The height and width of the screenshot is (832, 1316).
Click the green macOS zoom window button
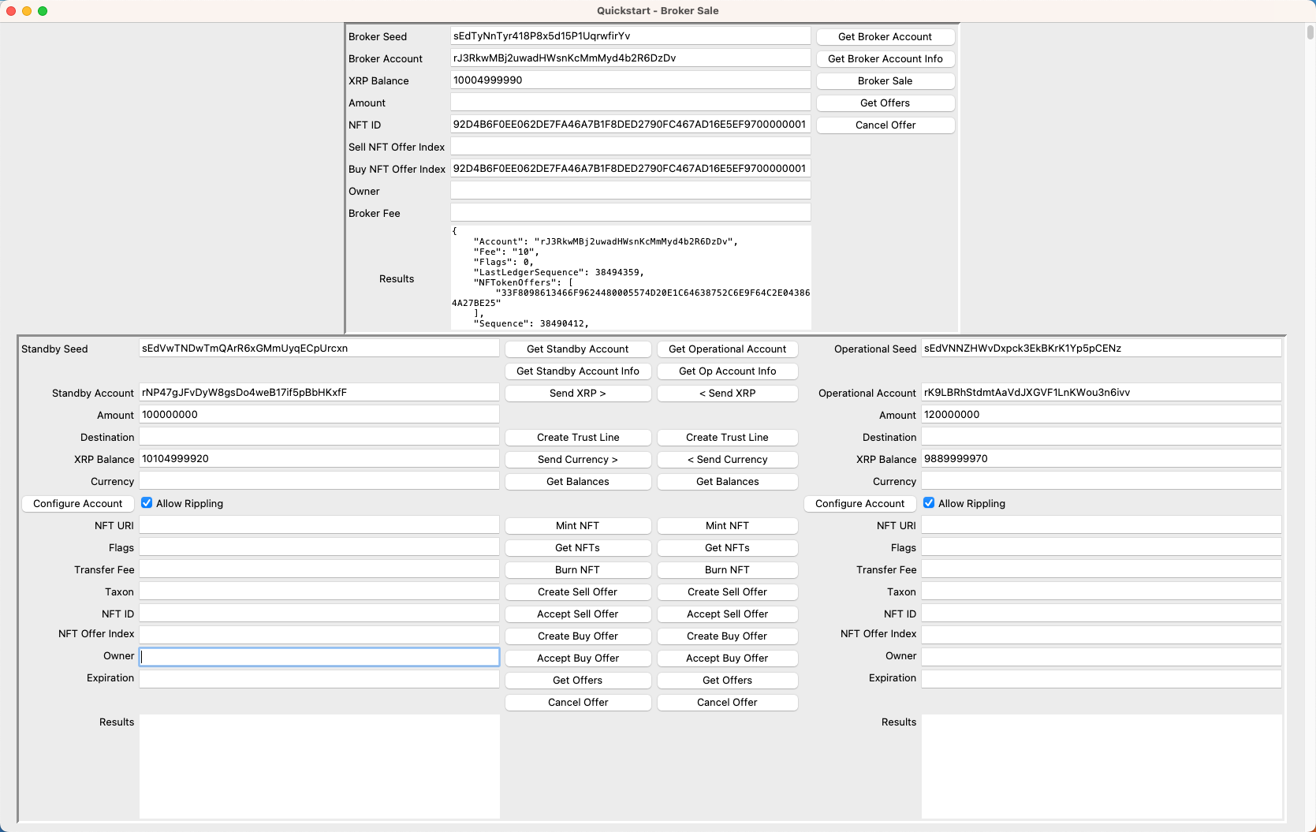(43, 11)
